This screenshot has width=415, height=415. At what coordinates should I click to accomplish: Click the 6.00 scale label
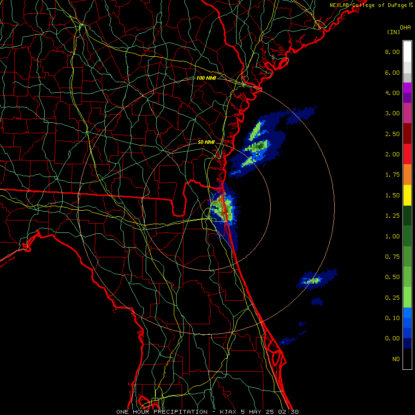click(392, 72)
